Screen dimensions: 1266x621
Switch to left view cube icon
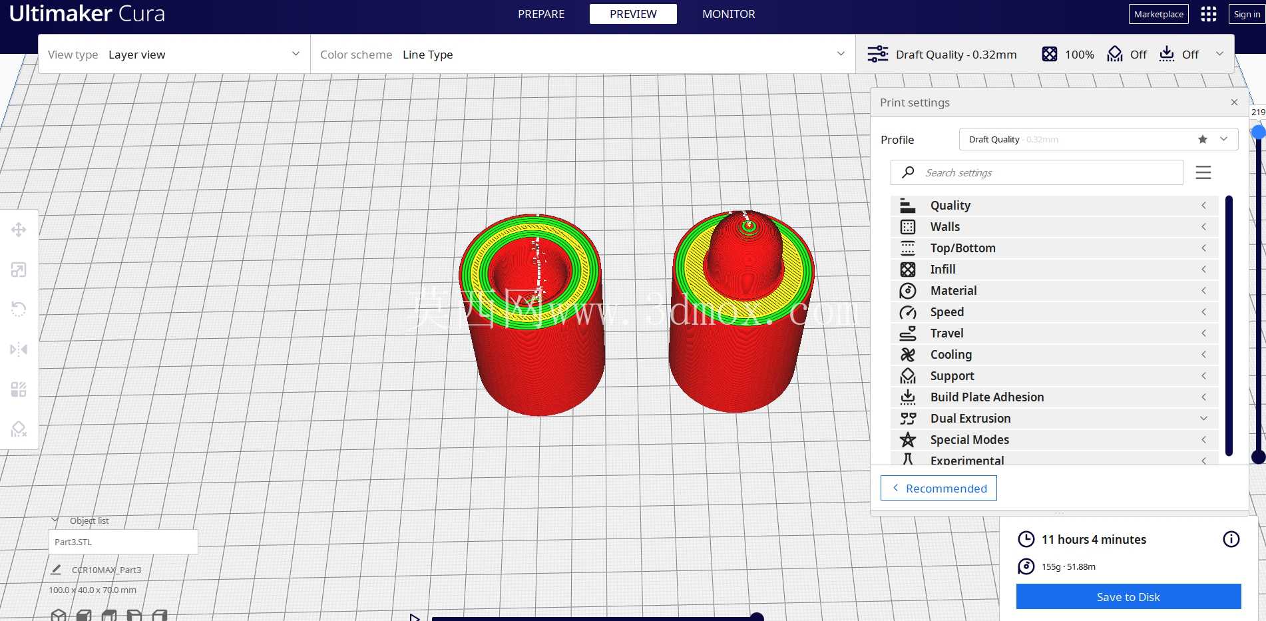[x=134, y=615]
